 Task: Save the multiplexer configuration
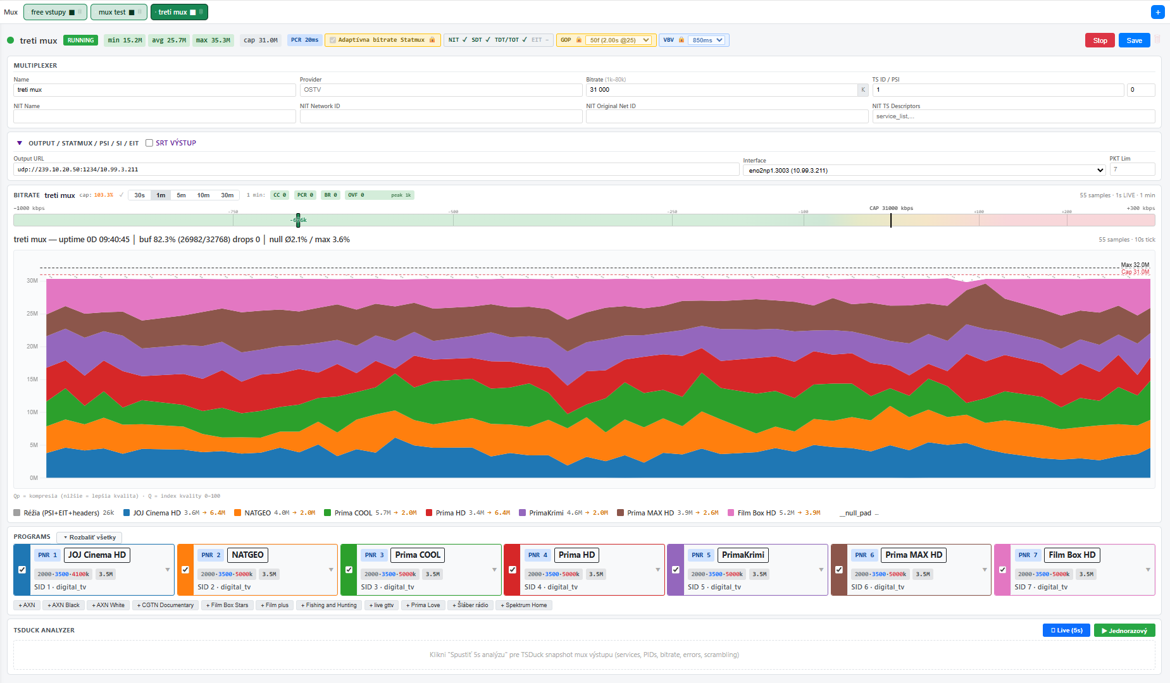1134,40
